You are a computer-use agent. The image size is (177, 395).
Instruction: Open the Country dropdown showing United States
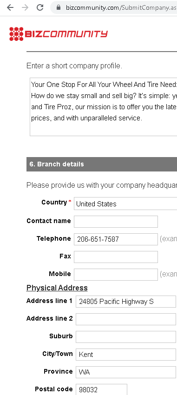[x=125, y=204]
